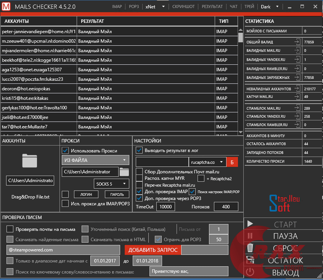This screenshot has width=323, height=280.
Task: Click the save disk icon beside ОСТАТОК
Action: [251, 260]
